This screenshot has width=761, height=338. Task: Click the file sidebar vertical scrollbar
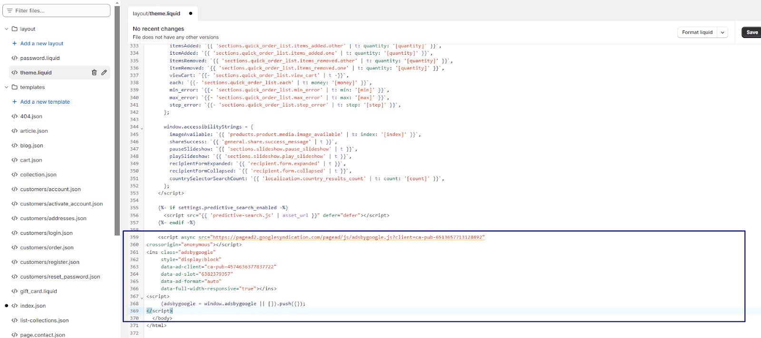tap(117, 121)
